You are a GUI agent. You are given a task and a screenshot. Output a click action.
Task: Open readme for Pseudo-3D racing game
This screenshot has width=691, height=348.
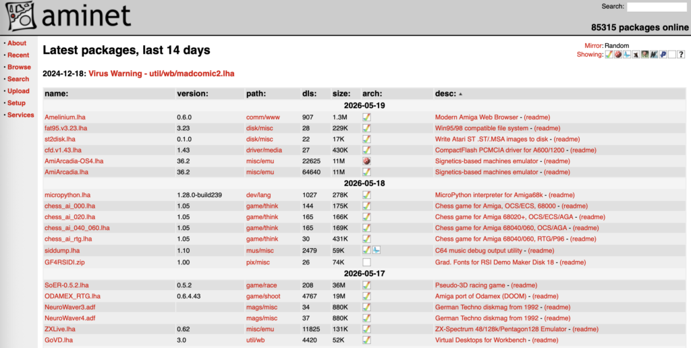point(524,285)
